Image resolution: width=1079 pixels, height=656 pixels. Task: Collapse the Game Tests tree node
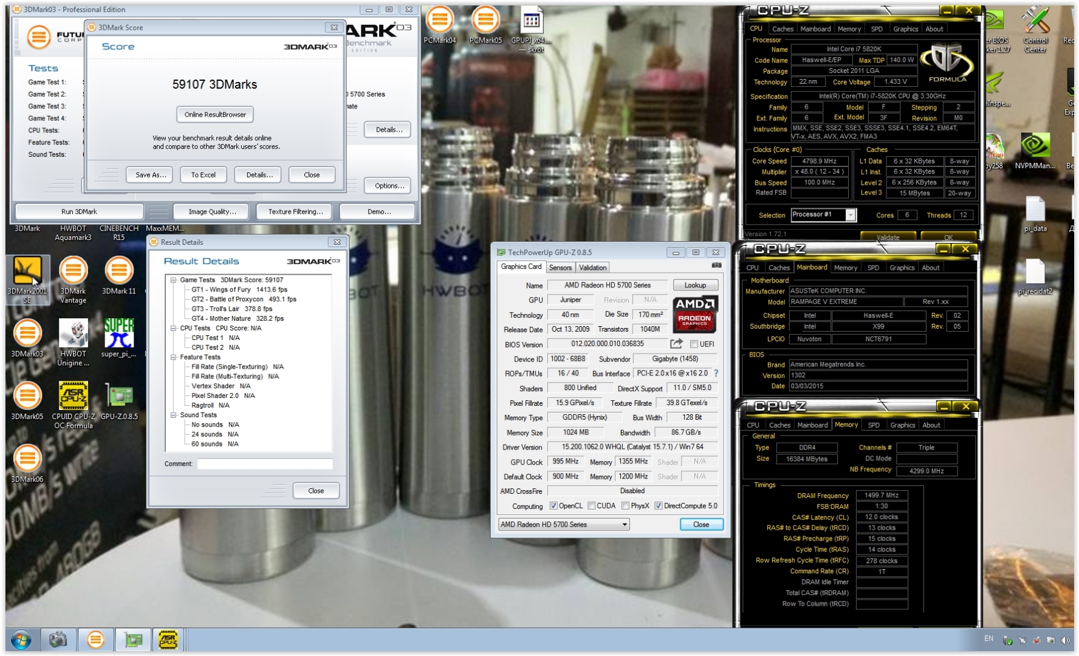173,280
